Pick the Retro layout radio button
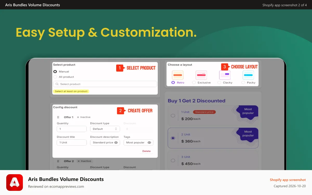312x195 pixels. 173,82
